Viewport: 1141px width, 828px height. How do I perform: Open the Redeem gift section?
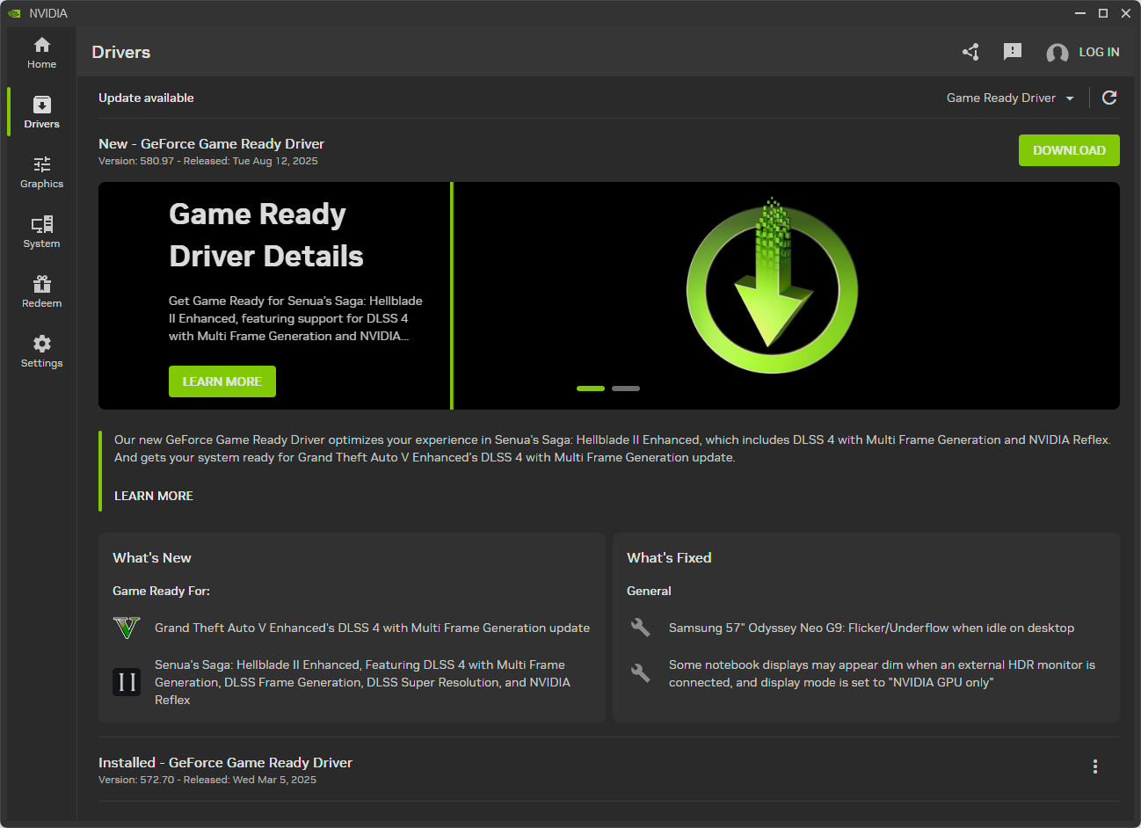[x=41, y=292]
